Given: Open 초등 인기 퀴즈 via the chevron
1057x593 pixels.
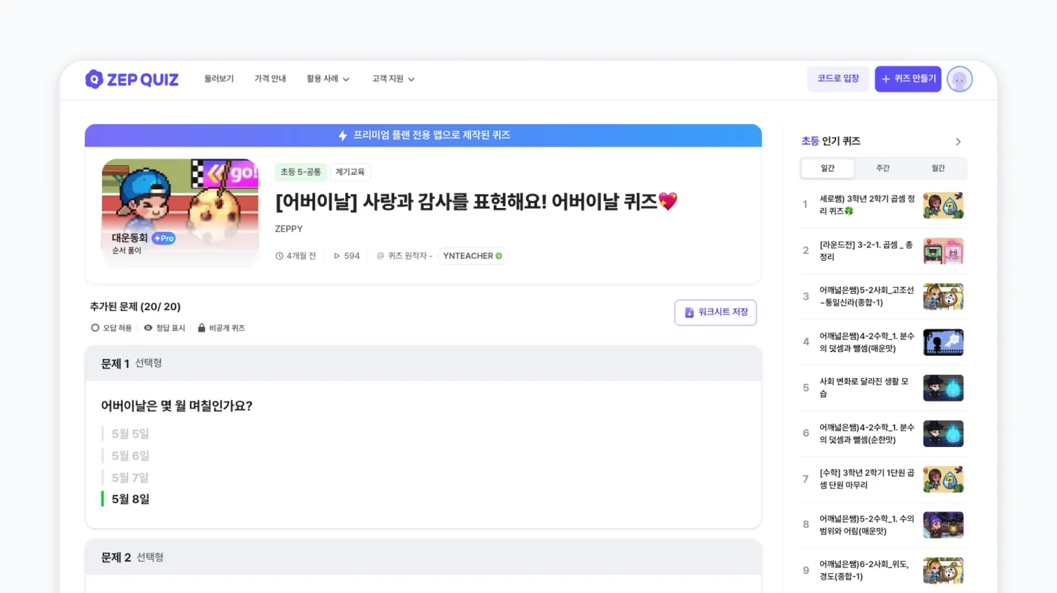Looking at the screenshot, I should tap(959, 141).
